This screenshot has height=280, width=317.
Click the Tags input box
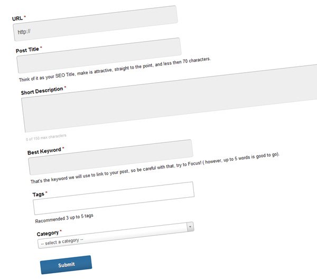(114, 198)
